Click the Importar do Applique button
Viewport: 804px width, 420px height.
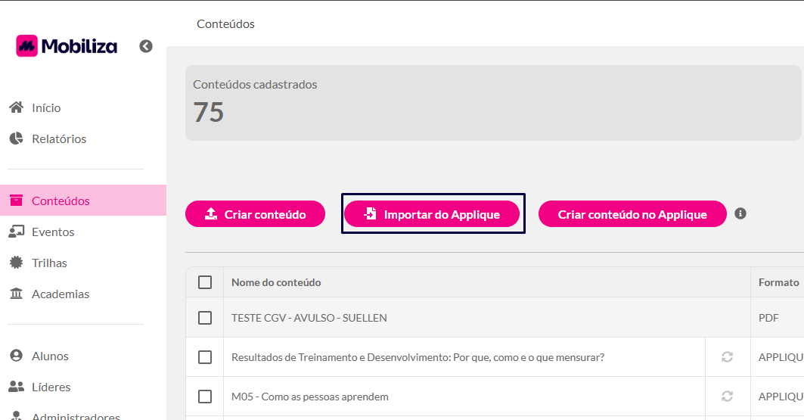[432, 214]
